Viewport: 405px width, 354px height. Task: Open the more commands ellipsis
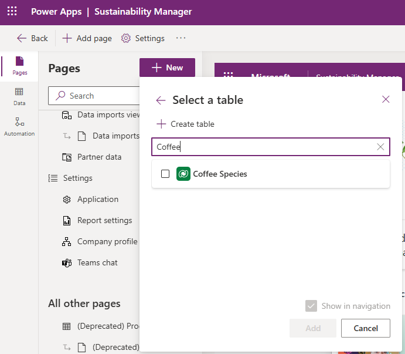tap(181, 38)
